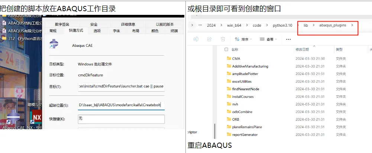Switch to the 布局 tab
The width and height of the screenshot is (372, 153).
(x=136, y=31)
